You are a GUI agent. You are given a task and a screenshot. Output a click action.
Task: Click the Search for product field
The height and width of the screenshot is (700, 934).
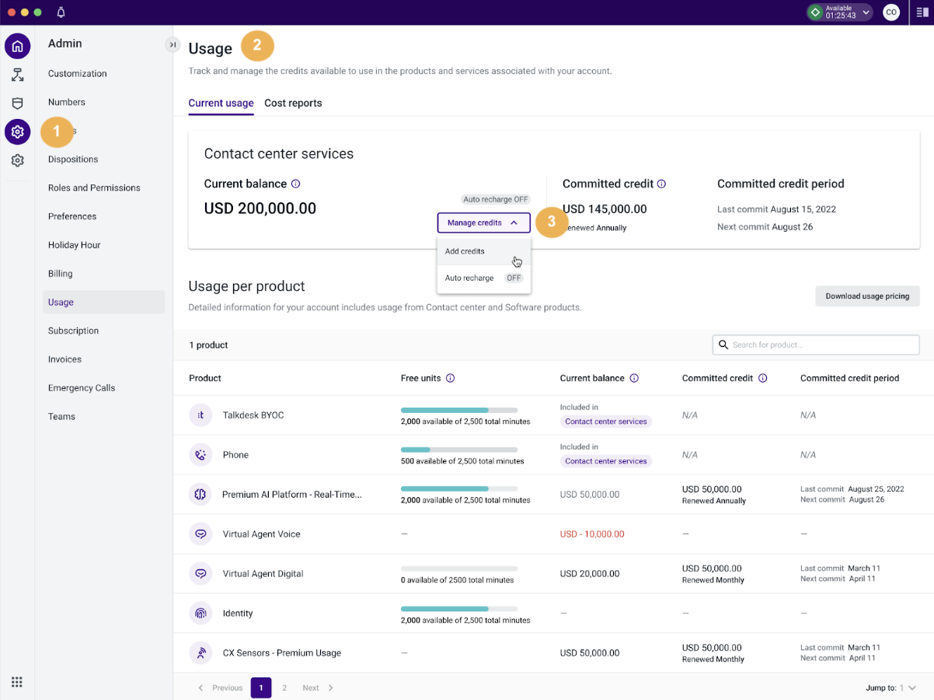(x=816, y=345)
